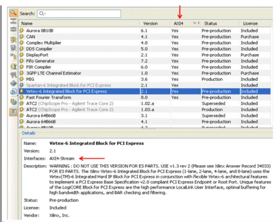Toggle the details pane icon at sidebar bottom

13,112
